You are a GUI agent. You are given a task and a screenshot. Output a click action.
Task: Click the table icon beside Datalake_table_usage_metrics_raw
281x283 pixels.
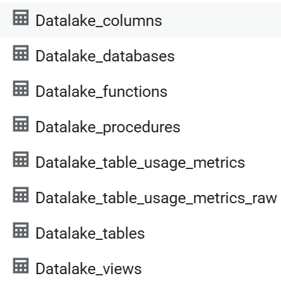[21, 195]
